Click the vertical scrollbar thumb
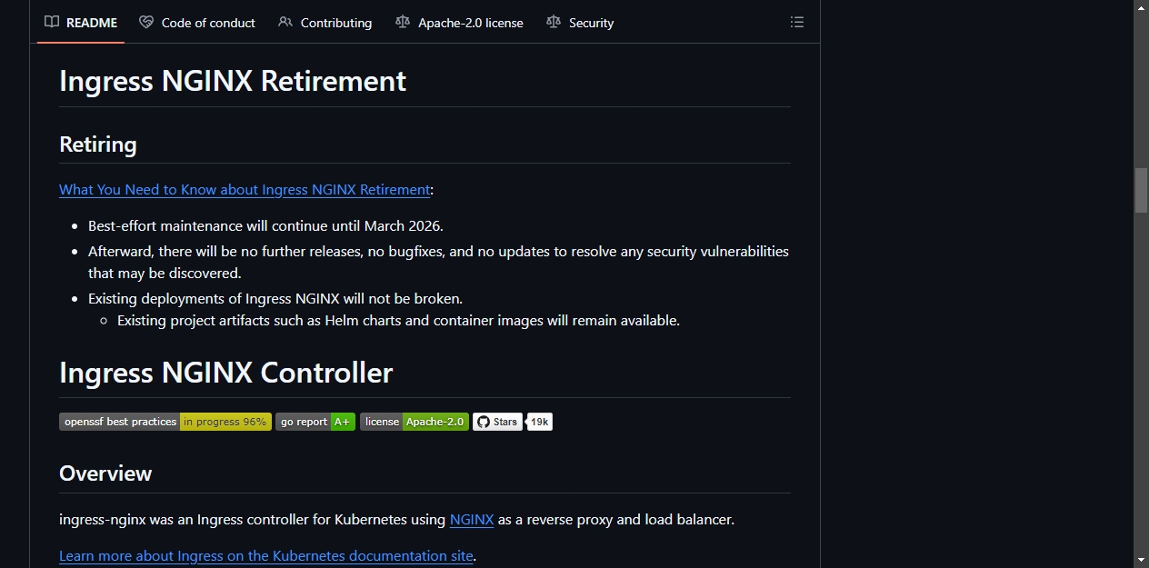This screenshot has width=1149, height=568. 1141,190
